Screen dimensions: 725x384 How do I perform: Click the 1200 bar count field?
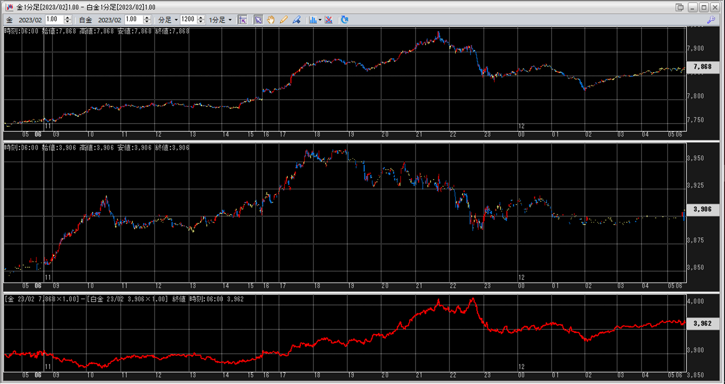click(x=188, y=20)
